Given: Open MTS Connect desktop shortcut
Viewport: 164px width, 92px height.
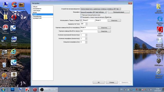Looking at the screenshot, I should pos(160,31).
